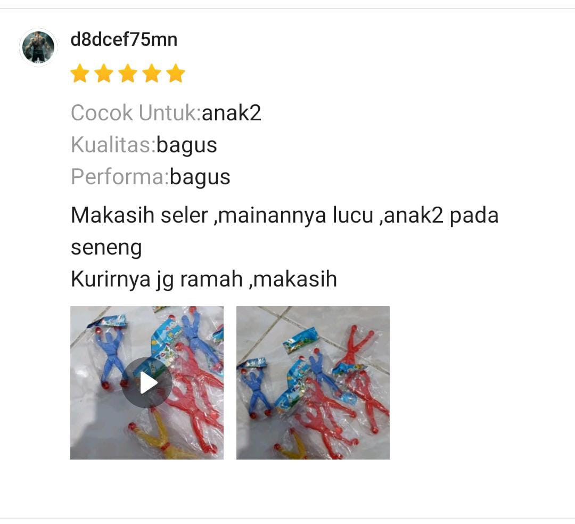This screenshot has height=524, width=575.
Task: Click username d8dcef75mn
Action: pyautogui.click(x=124, y=39)
